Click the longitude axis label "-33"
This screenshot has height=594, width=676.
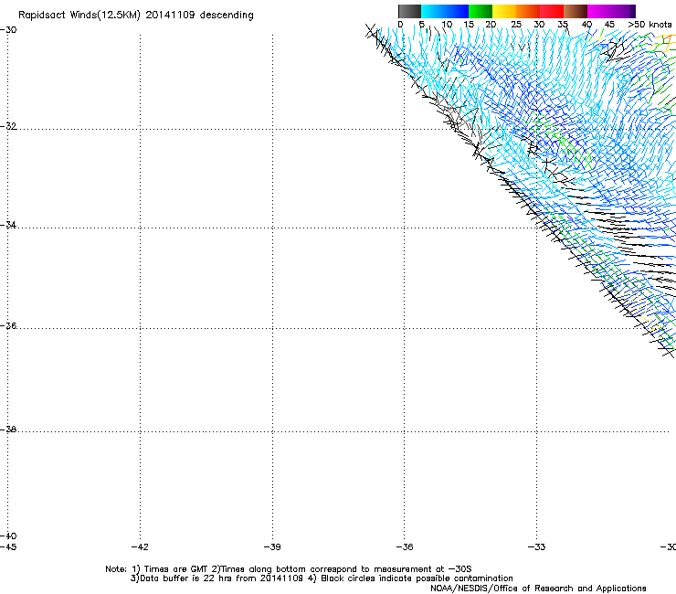(537, 547)
